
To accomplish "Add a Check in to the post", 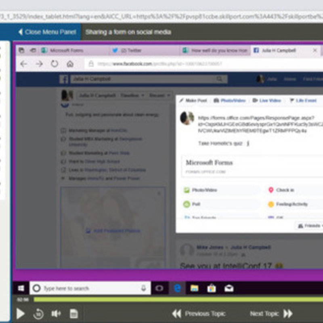I will (295, 190).
